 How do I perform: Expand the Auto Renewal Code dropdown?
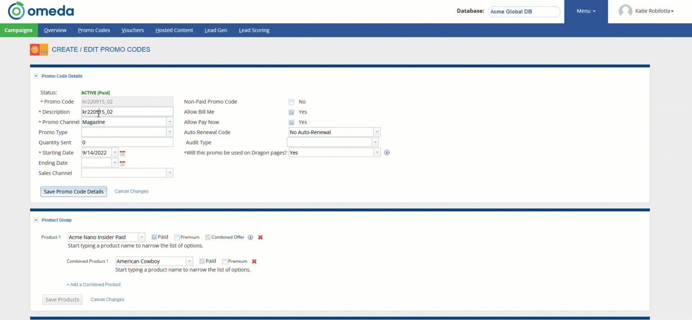tap(377, 132)
